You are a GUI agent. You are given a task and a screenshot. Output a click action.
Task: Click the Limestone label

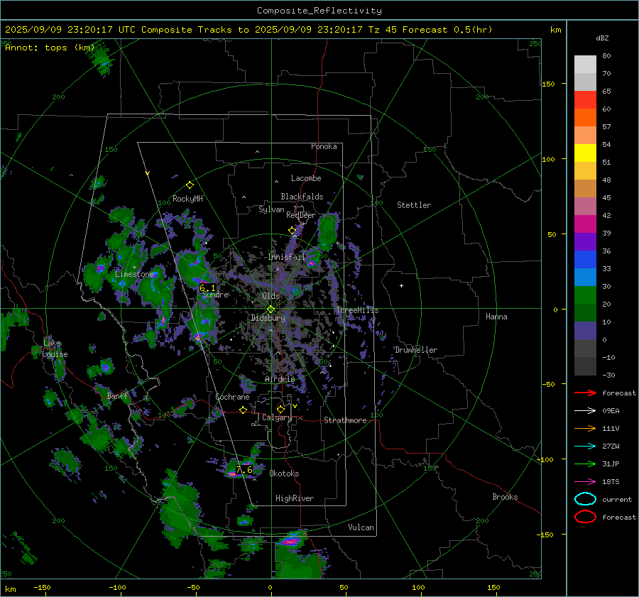coord(134,274)
